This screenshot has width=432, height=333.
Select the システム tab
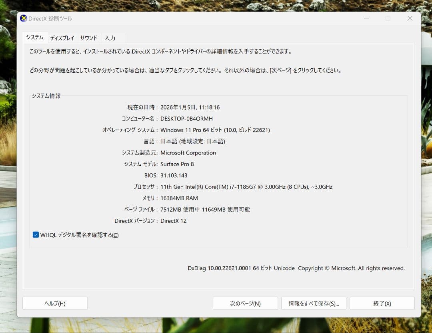(x=35, y=37)
